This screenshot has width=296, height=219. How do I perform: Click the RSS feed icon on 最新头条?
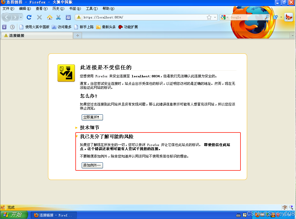tap(98, 27)
